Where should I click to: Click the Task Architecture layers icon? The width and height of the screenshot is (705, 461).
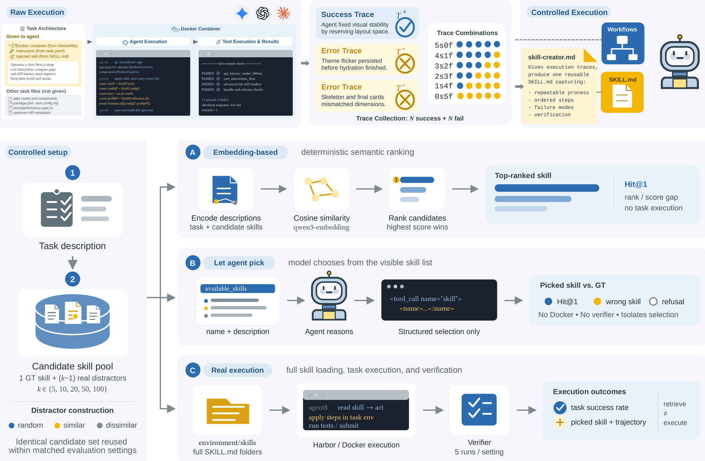(x=22, y=29)
